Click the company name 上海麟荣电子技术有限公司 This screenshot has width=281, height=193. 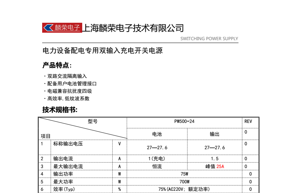[133, 28]
